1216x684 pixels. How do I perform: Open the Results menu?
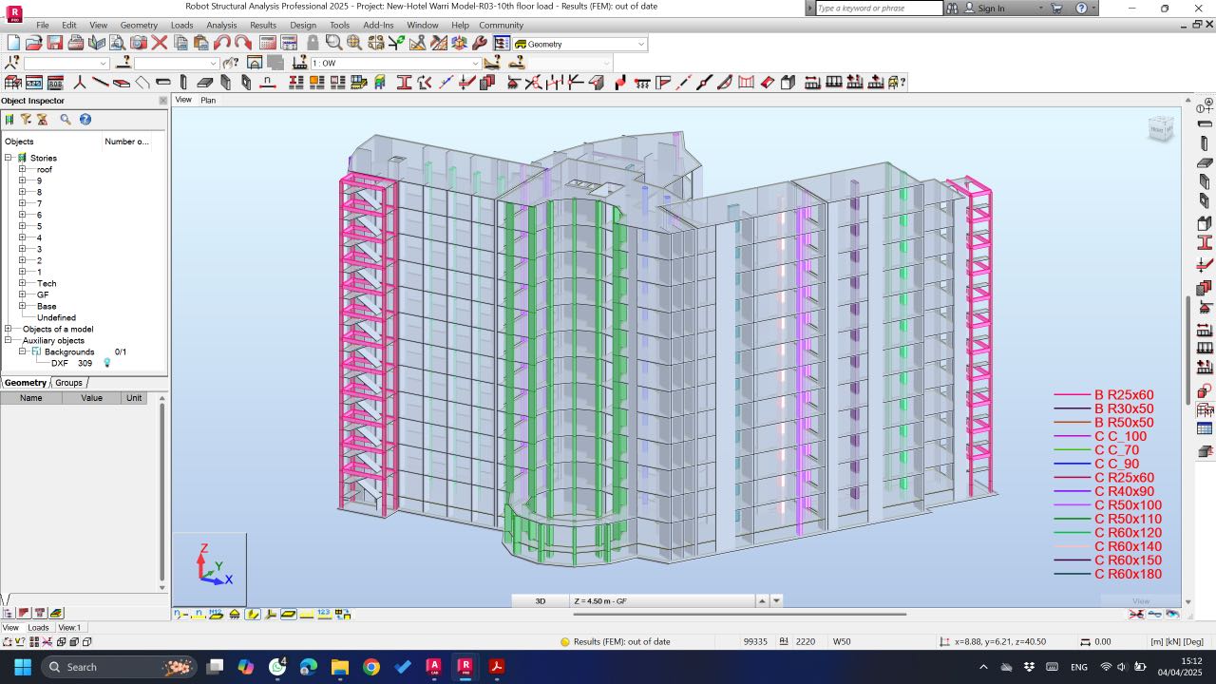[263, 26]
